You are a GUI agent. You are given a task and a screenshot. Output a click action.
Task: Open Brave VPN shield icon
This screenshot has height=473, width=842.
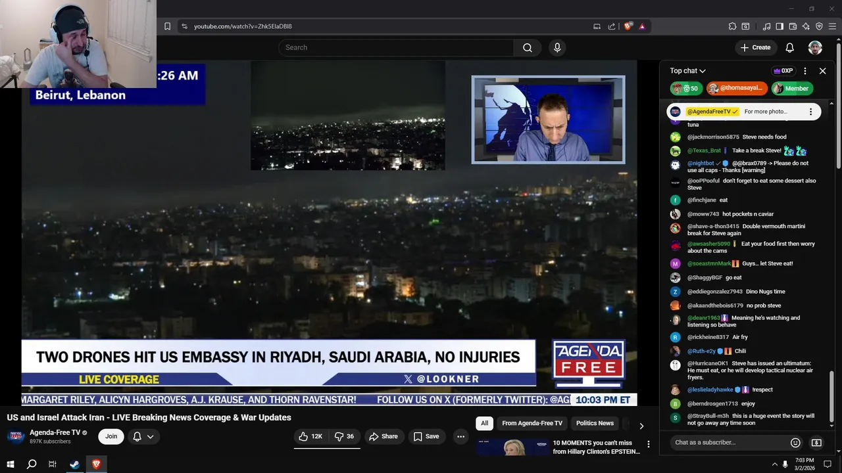tap(819, 26)
